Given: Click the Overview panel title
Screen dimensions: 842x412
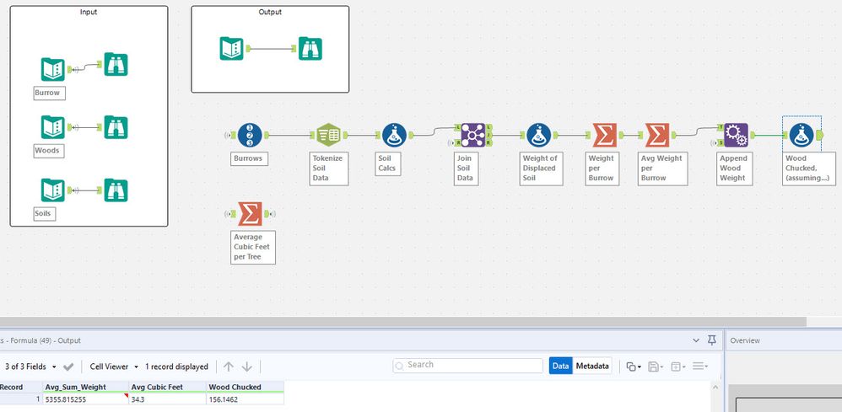Looking at the screenshot, I should pyautogui.click(x=745, y=340).
